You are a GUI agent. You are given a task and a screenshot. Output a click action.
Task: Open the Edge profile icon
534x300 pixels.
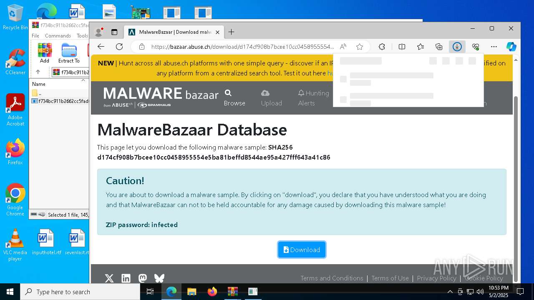(x=99, y=32)
